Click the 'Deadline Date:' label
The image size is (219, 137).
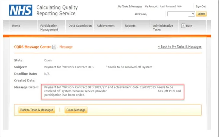(x=26, y=74)
